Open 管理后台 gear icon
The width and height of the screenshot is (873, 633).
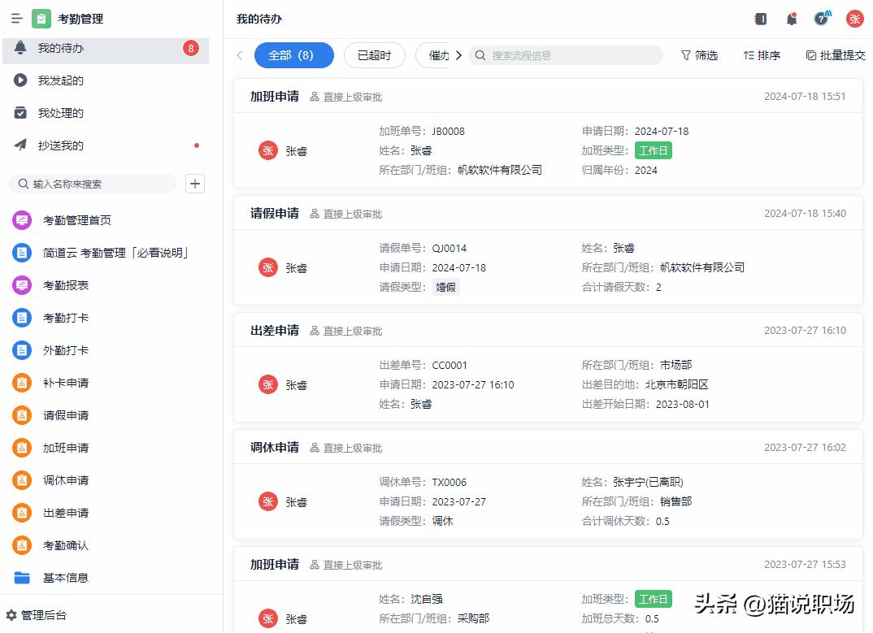pos(11,615)
